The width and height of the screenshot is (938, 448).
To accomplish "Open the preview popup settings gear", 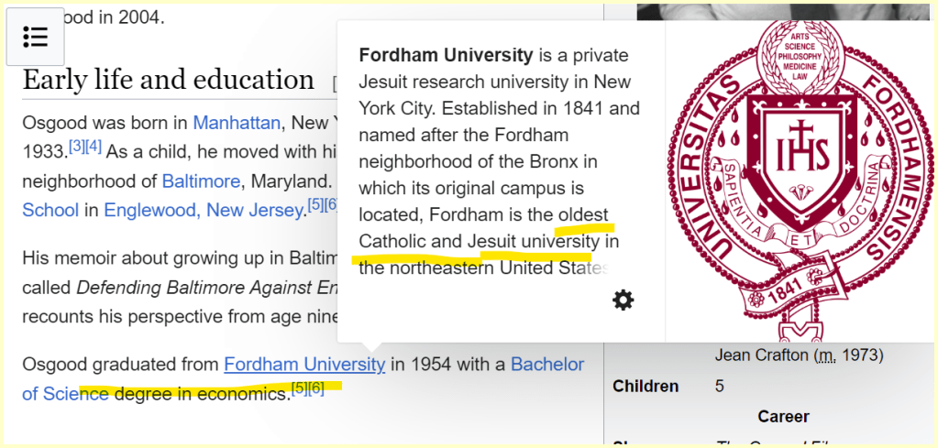I will pyautogui.click(x=623, y=300).
